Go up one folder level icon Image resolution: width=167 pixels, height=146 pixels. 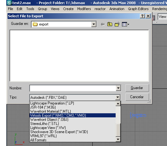tap(110, 24)
